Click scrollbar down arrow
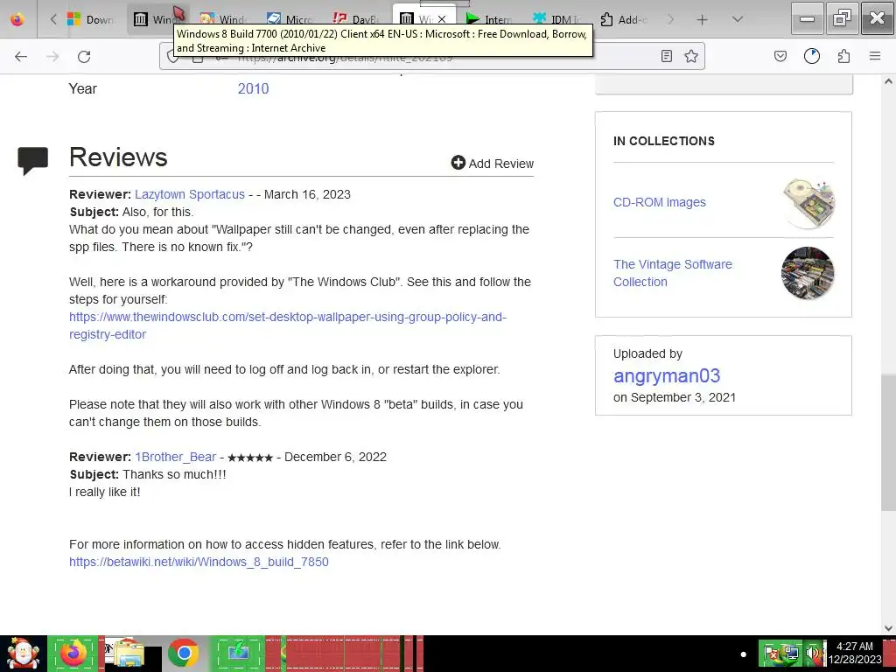 888,628
